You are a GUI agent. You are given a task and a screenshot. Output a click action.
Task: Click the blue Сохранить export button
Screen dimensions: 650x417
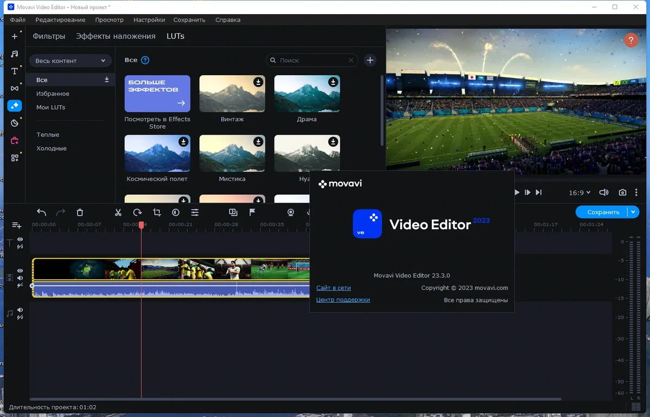click(602, 212)
